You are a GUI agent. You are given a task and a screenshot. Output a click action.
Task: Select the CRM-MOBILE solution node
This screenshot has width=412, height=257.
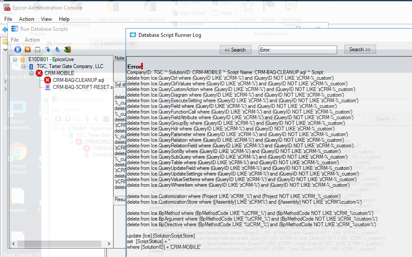[59, 73]
